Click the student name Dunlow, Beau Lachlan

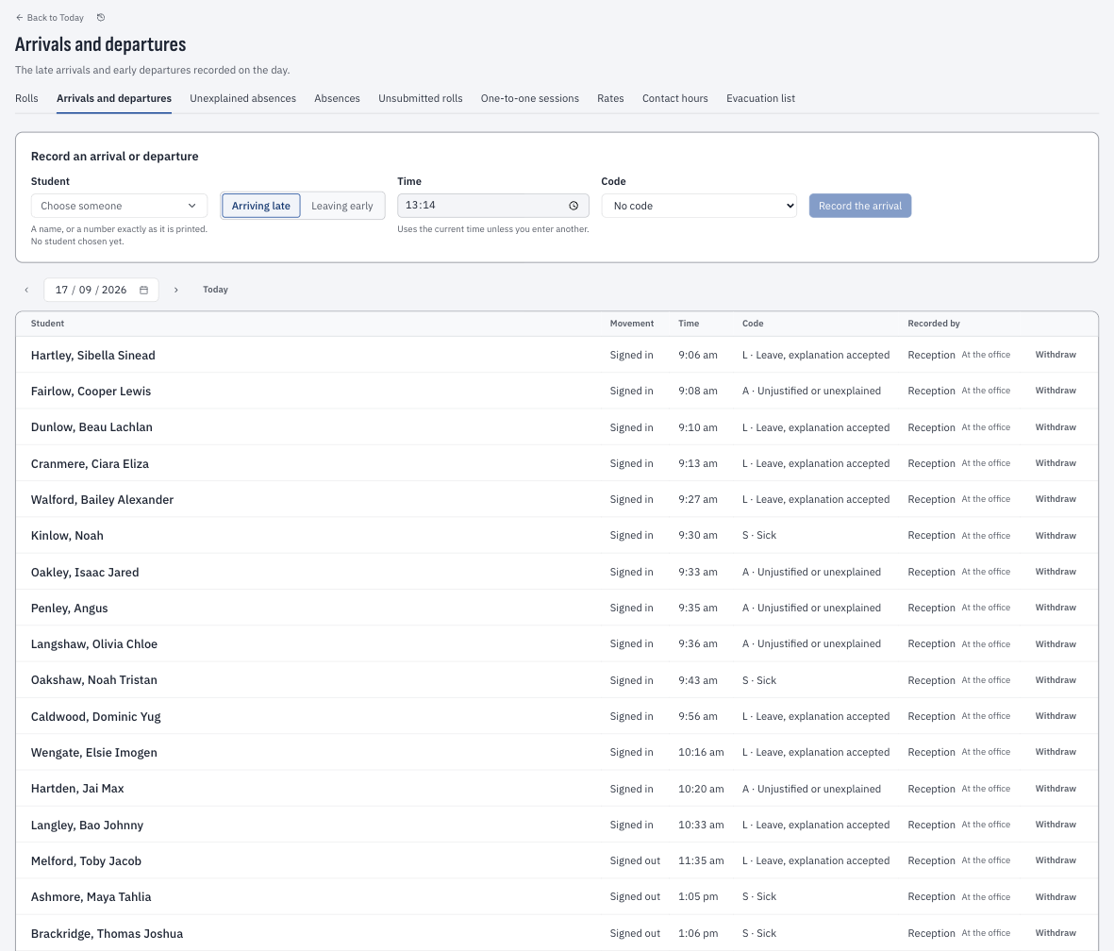[x=91, y=427]
